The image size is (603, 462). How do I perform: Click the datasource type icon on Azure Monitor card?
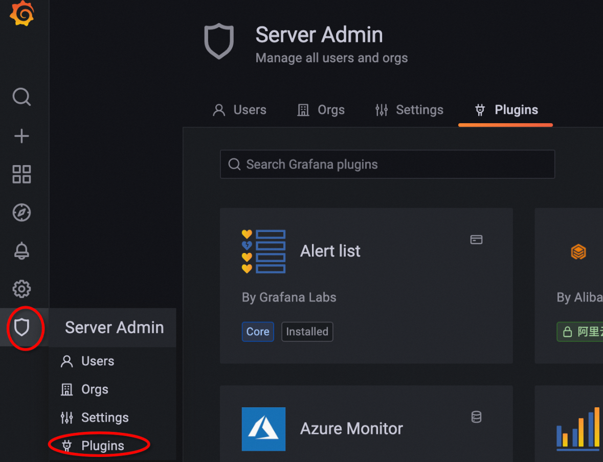(476, 417)
